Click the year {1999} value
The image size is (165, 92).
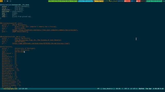(15, 13)
